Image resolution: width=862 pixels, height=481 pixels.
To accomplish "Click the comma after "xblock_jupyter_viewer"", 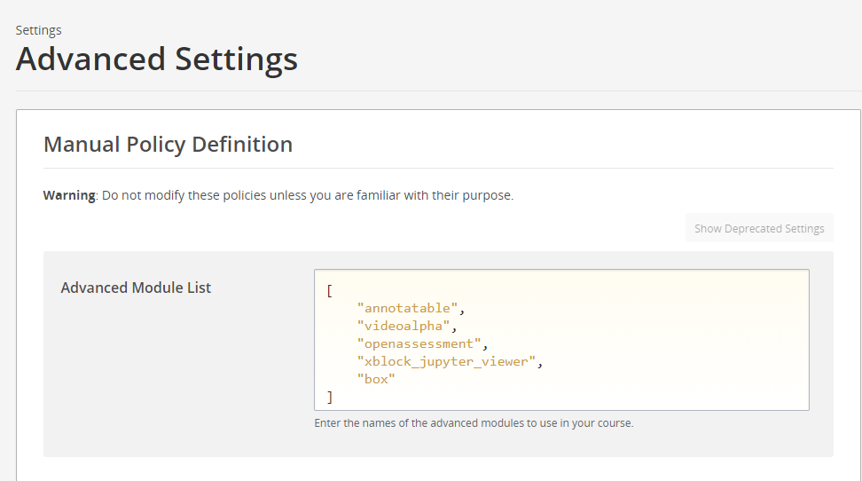I will tap(539, 361).
